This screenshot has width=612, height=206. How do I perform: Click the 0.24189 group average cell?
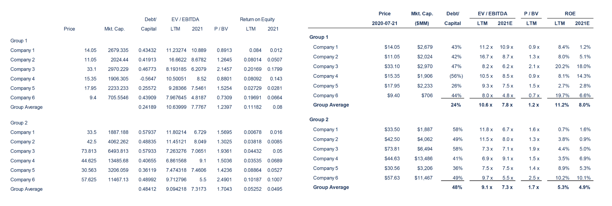pos(147,107)
